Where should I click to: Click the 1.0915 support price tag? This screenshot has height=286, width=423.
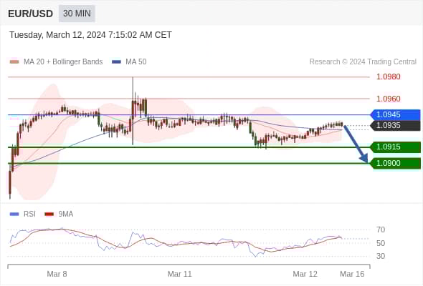396,147
